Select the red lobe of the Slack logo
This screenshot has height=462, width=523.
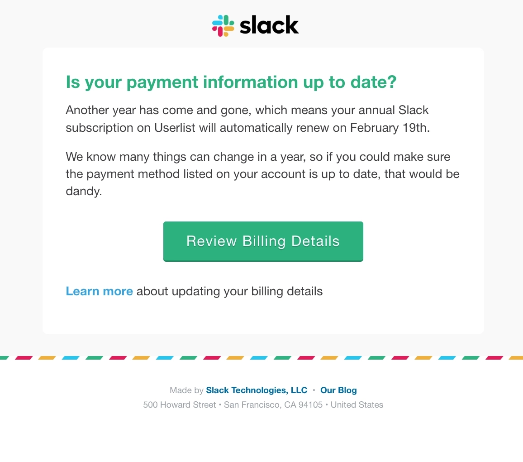click(x=220, y=31)
